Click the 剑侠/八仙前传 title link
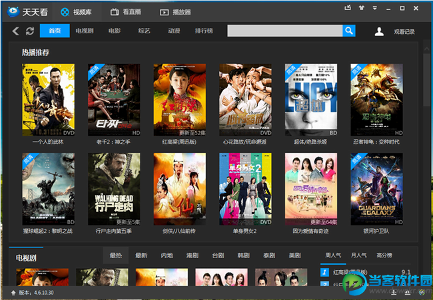 click(179, 231)
